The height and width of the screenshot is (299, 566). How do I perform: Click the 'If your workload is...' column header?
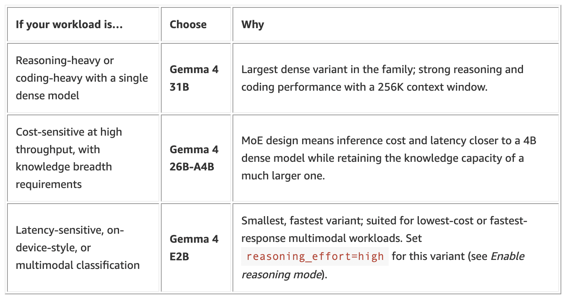point(69,24)
